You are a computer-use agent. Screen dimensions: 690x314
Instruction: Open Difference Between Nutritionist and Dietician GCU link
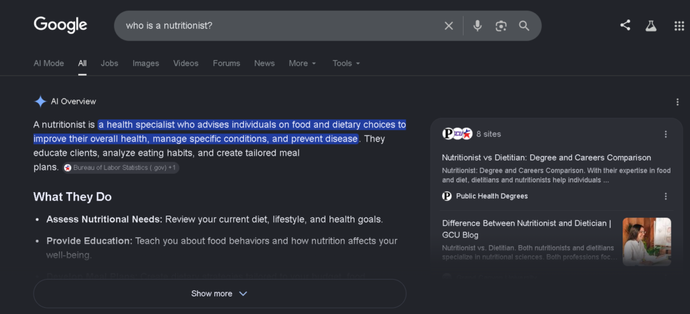(527, 228)
